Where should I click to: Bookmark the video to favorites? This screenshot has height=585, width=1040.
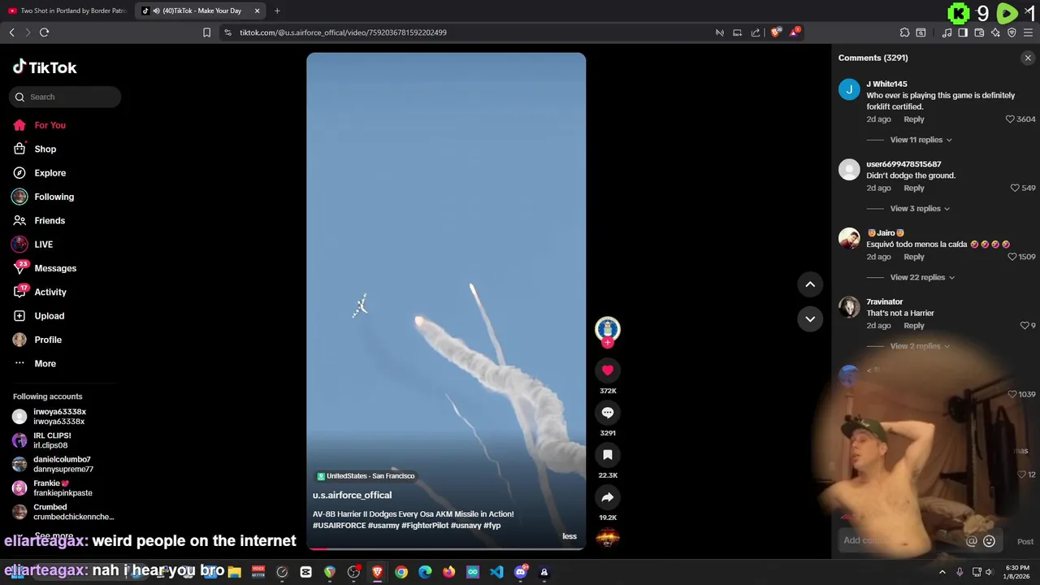click(x=607, y=455)
